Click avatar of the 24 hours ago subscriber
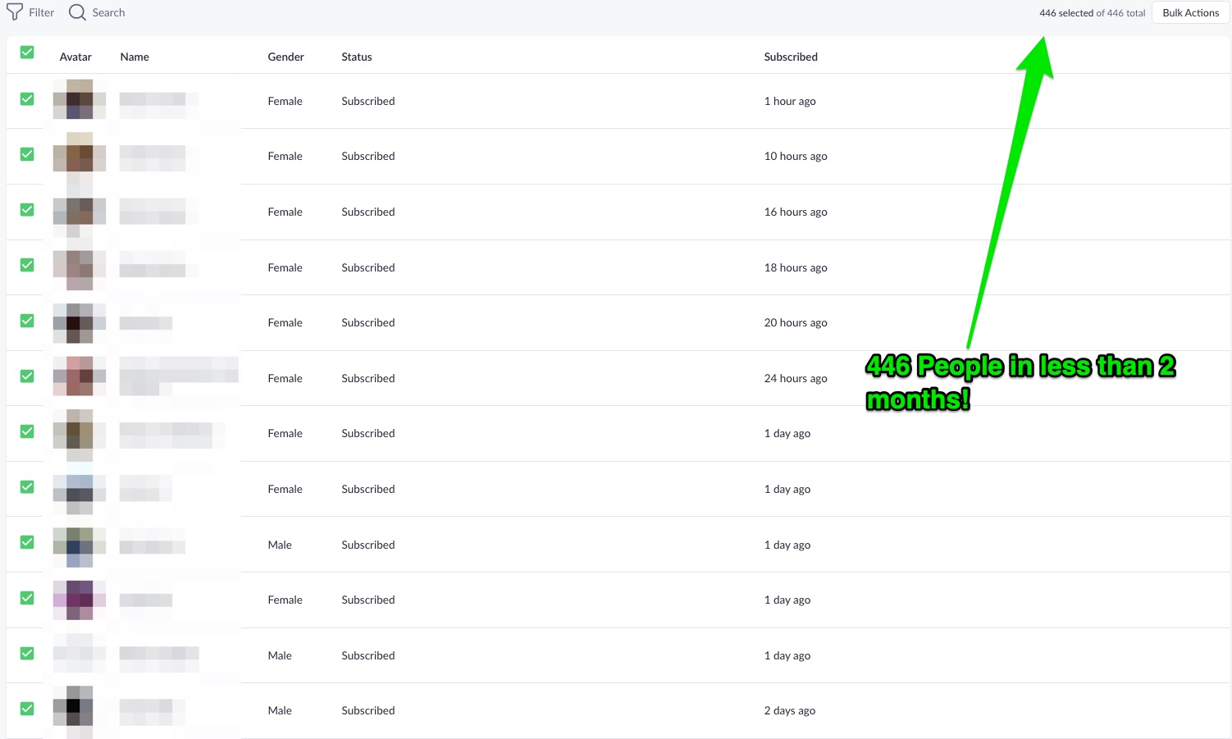The width and height of the screenshot is (1232, 739). [x=80, y=377]
